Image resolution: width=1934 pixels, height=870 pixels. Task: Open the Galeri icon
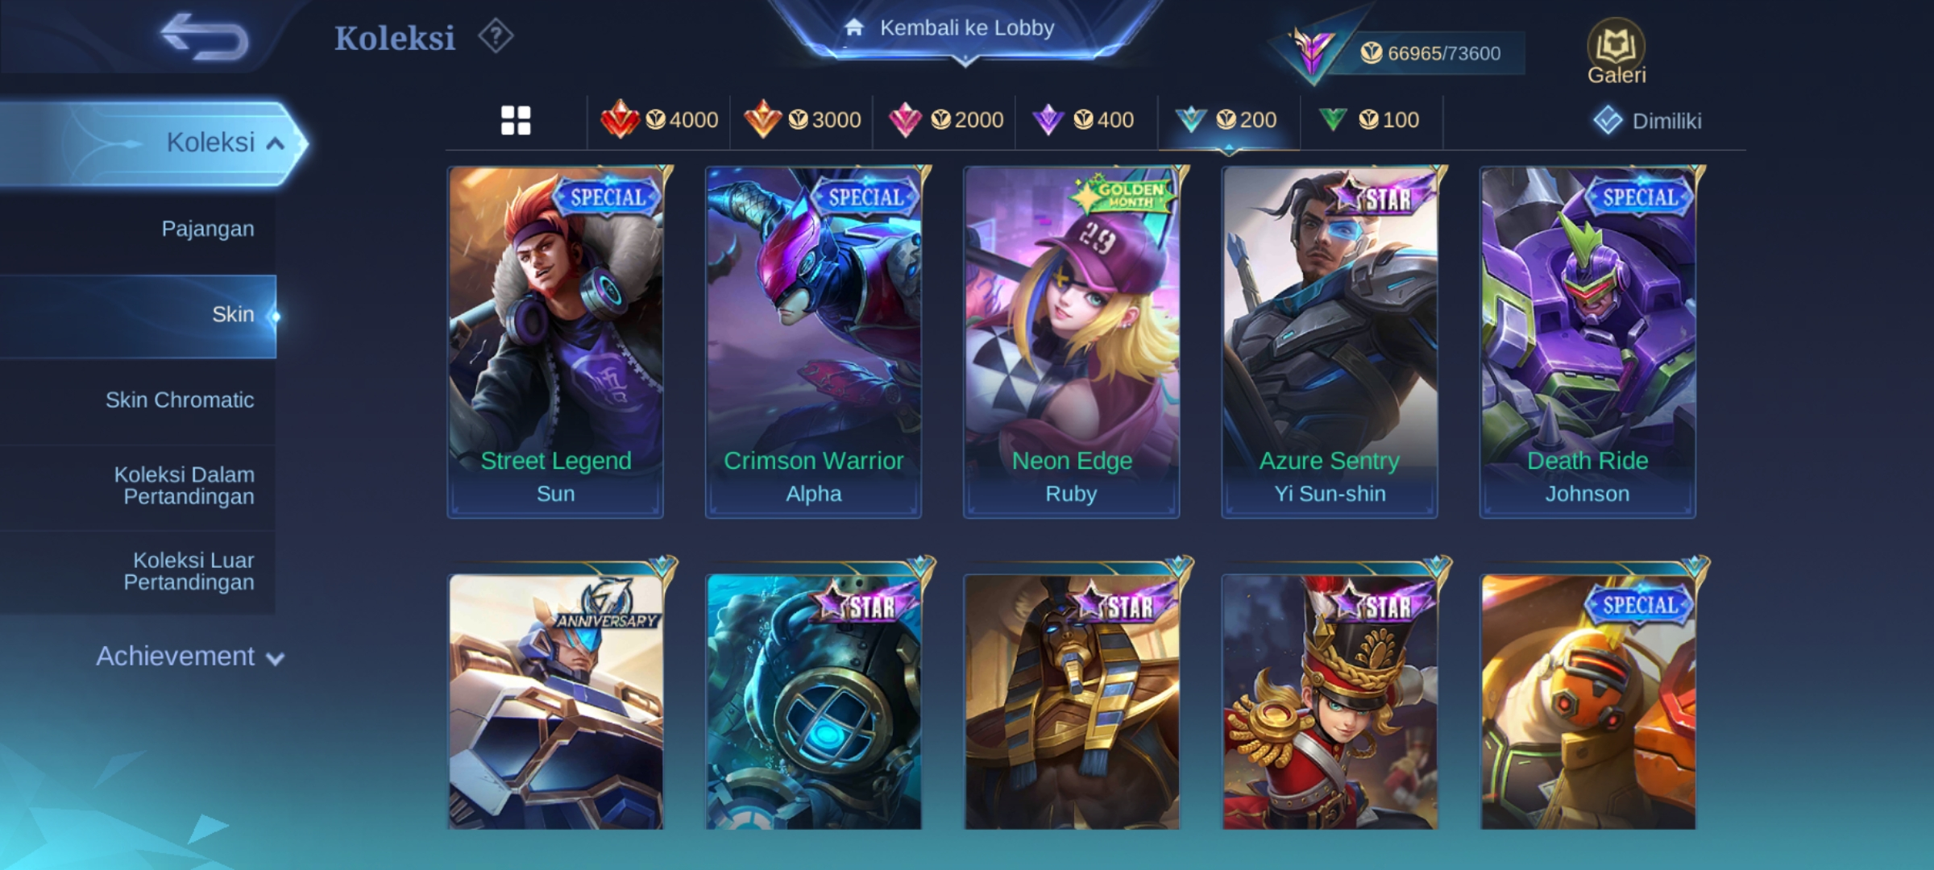(x=1616, y=52)
